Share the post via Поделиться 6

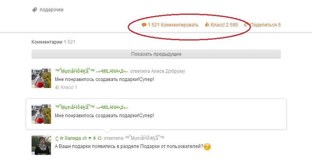pos(265,25)
